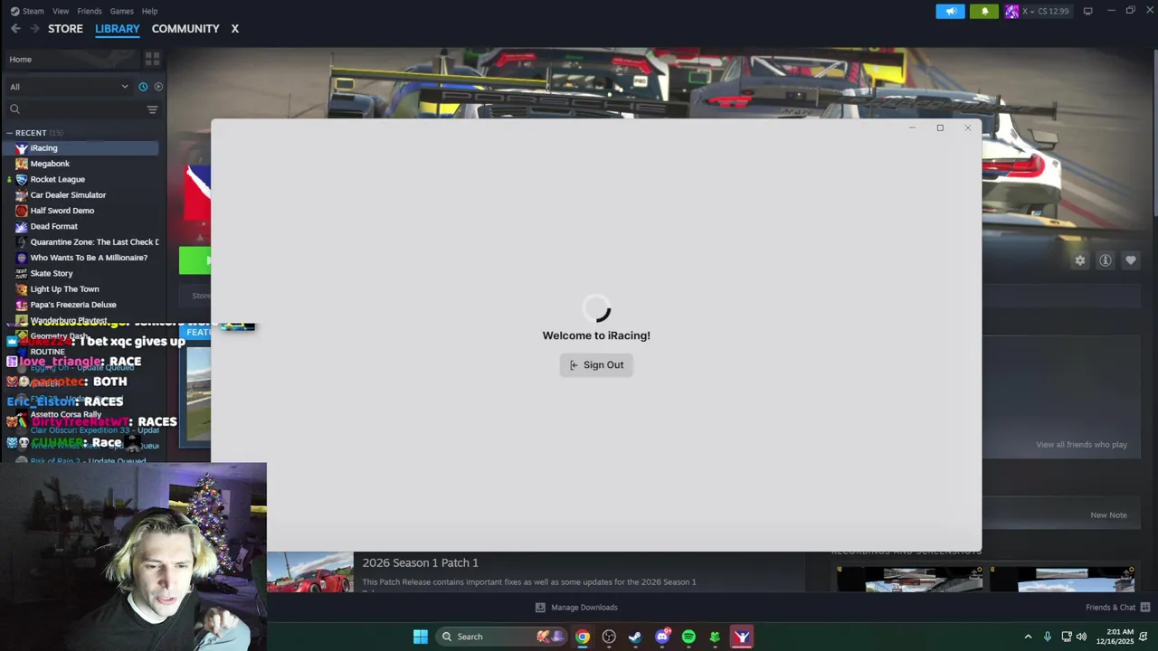
Task: Open the patch news car thumbnail
Action: pyautogui.click(x=309, y=573)
